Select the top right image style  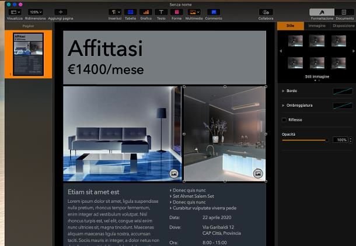[338, 41]
